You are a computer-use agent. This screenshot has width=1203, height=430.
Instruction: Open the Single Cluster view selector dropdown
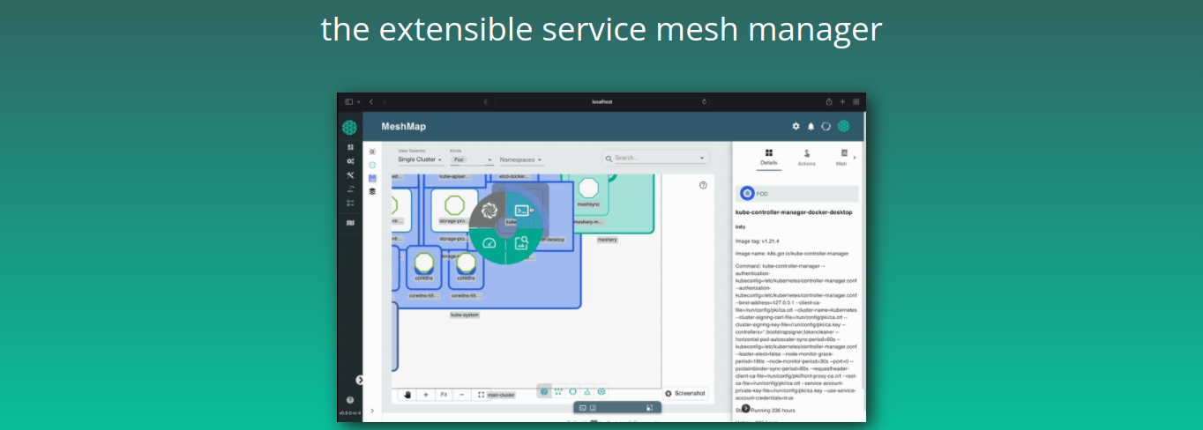click(x=420, y=159)
